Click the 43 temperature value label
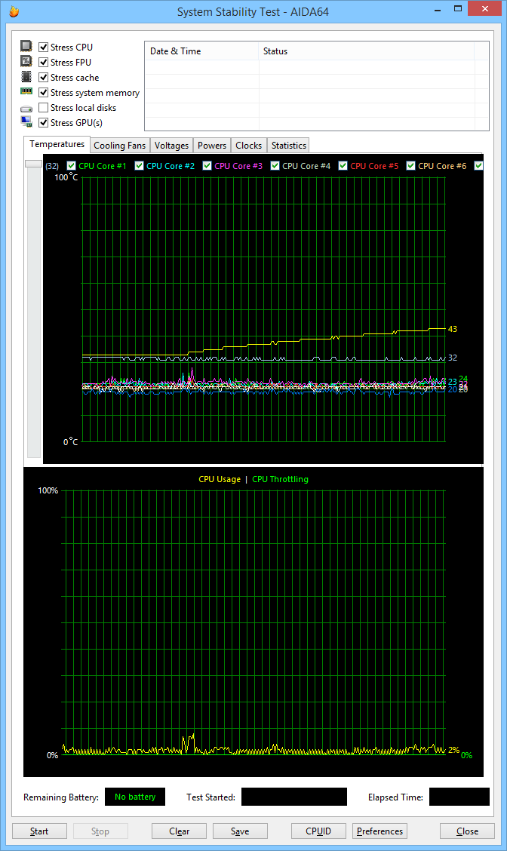Image resolution: width=507 pixels, height=851 pixels. coord(452,329)
